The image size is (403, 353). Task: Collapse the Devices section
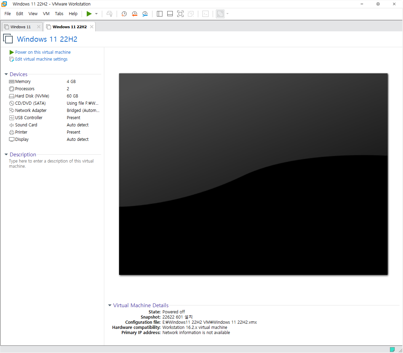[x=6, y=74]
